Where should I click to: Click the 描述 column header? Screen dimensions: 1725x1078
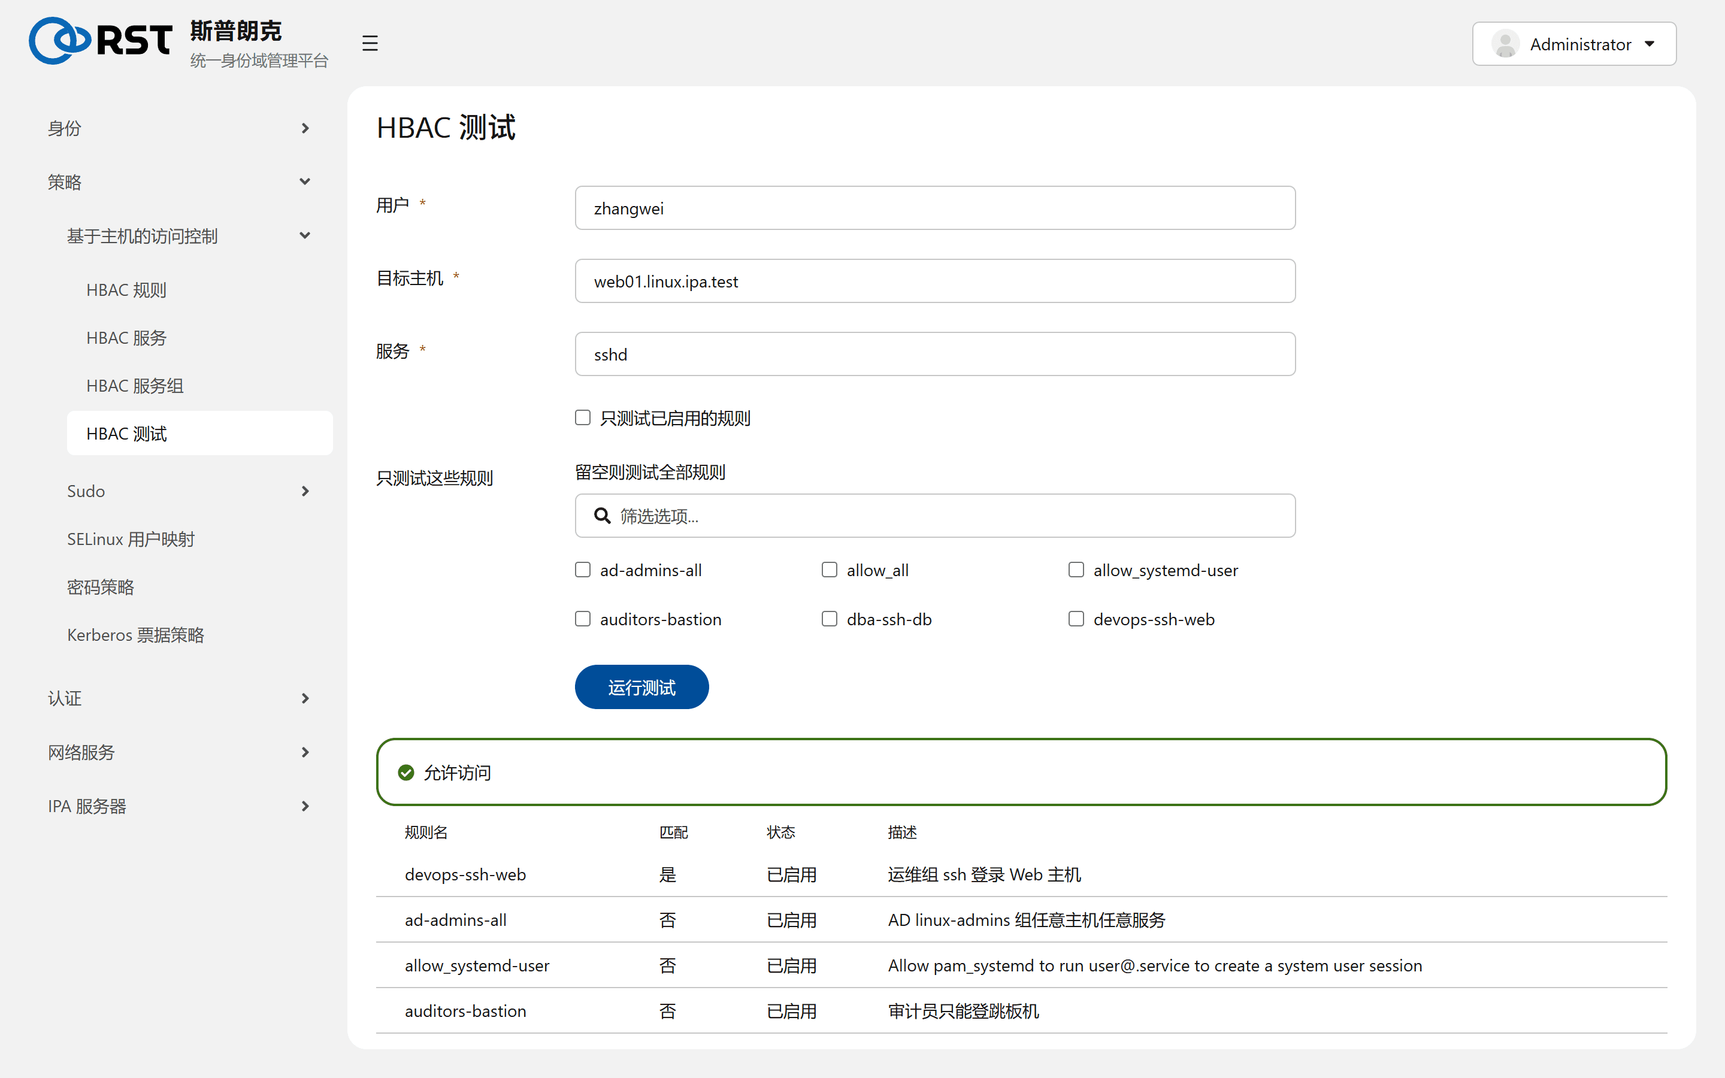903,832
